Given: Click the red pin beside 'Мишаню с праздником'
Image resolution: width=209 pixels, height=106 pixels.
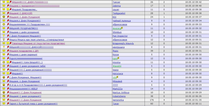Looking at the screenshot, I should (8, 5).
